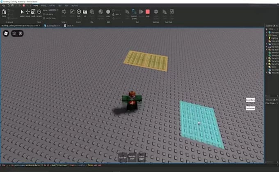Activate the Scale tool
The image size is (279, 172).
click(33, 12)
